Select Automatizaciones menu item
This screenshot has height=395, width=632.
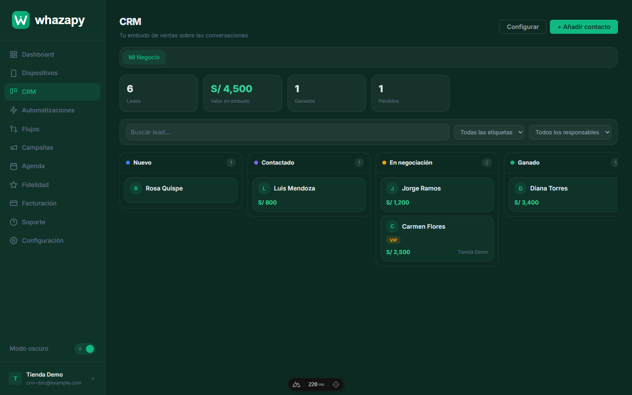pos(52,110)
